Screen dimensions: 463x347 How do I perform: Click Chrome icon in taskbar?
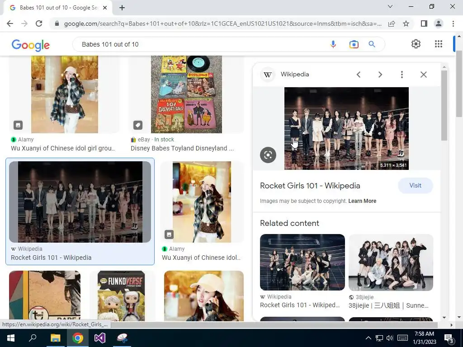click(x=78, y=338)
